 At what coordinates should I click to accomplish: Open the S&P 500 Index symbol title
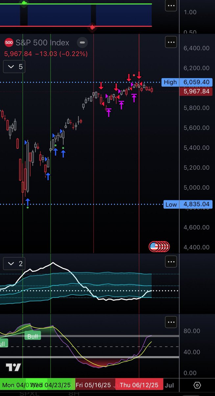click(x=42, y=43)
